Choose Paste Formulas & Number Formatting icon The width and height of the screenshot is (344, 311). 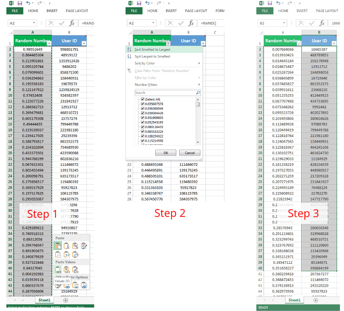tap(75, 246)
